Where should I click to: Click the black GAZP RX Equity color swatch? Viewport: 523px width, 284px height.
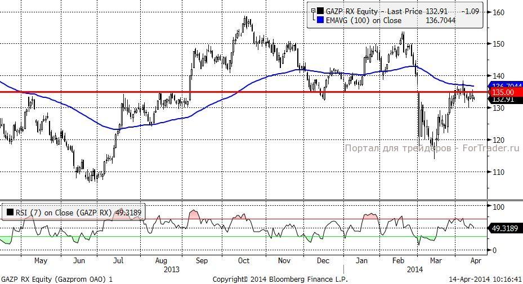[320, 11]
